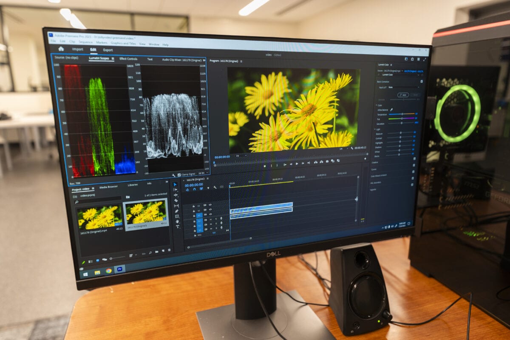The width and height of the screenshot is (510, 340).
Task: Switch to the Media Browser tab
Action: point(108,187)
